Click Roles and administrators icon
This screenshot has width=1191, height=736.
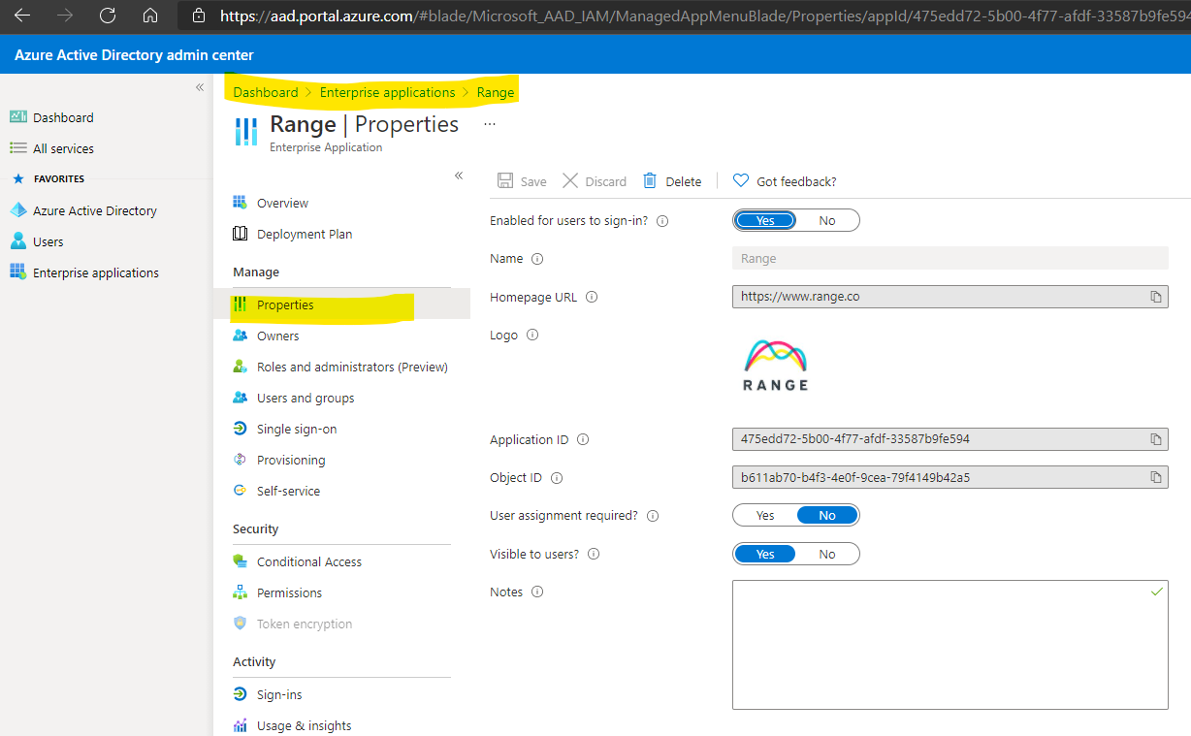click(x=241, y=367)
